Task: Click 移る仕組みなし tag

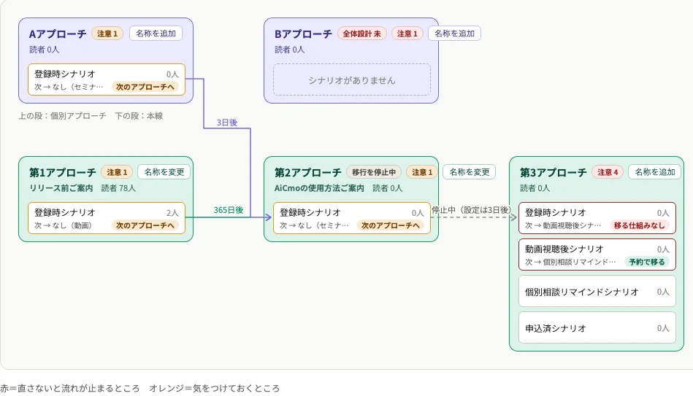Action: (x=640, y=225)
